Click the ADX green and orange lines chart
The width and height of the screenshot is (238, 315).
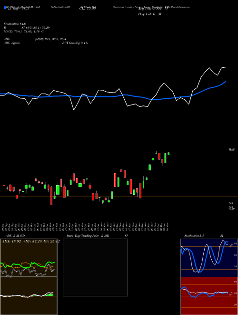[29, 258]
